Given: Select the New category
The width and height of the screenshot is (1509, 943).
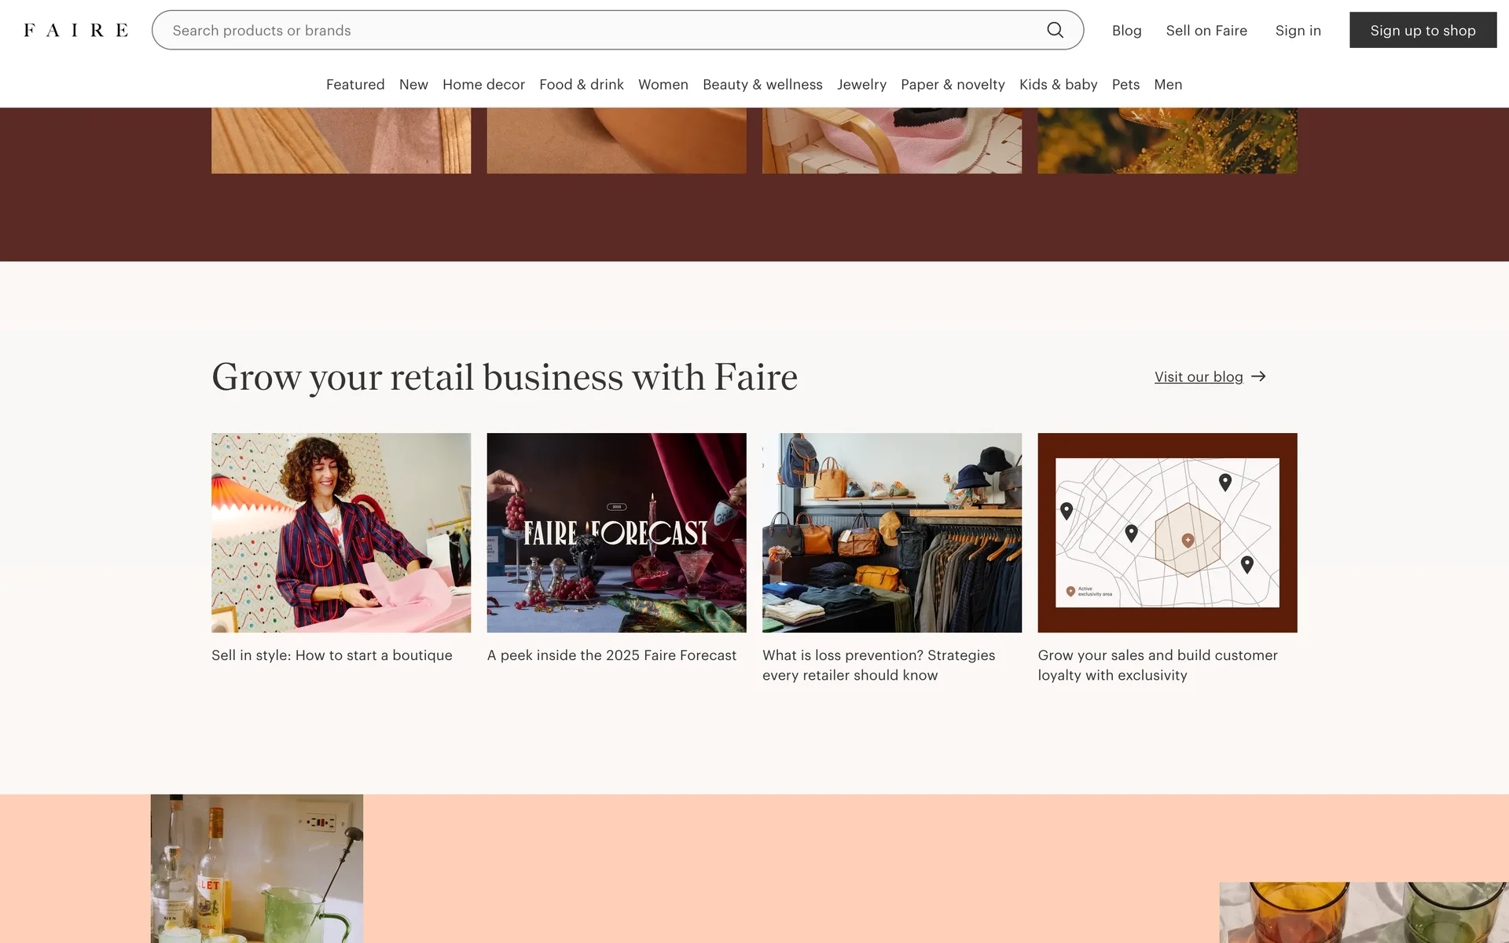Looking at the screenshot, I should point(413,84).
